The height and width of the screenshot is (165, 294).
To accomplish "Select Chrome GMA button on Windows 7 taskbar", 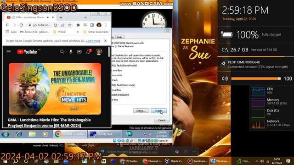I will click(x=70, y=134).
